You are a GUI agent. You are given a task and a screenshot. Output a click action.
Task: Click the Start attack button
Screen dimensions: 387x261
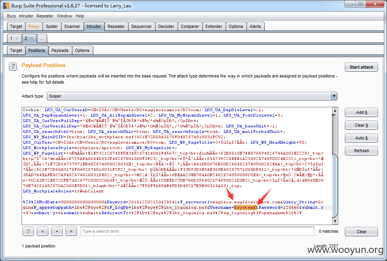tap(361, 67)
